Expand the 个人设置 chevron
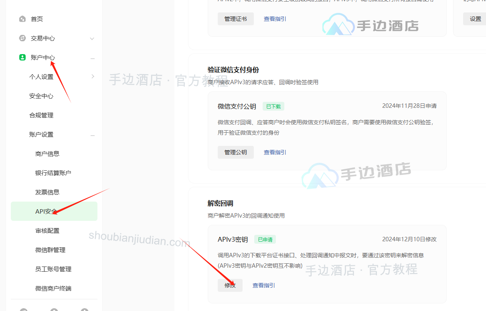The height and width of the screenshot is (311, 486). (x=93, y=76)
